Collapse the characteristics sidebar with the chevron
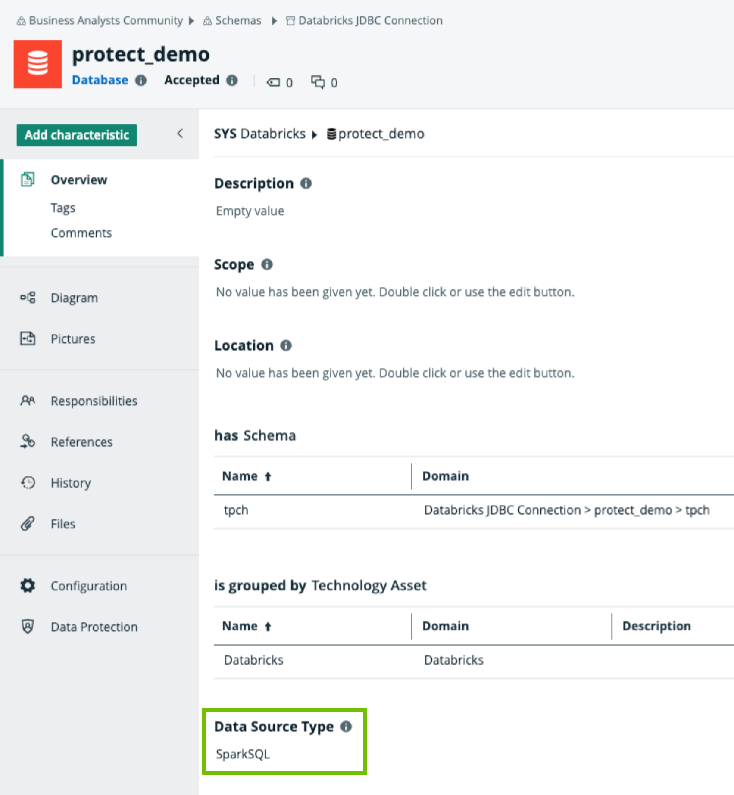This screenshot has height=795, width=734. pyautogui.click(x=180, y=134)
